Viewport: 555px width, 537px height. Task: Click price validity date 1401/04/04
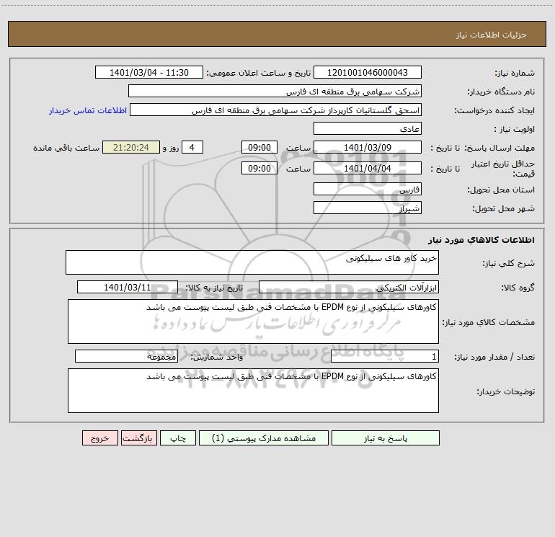(x=368, y=168)
